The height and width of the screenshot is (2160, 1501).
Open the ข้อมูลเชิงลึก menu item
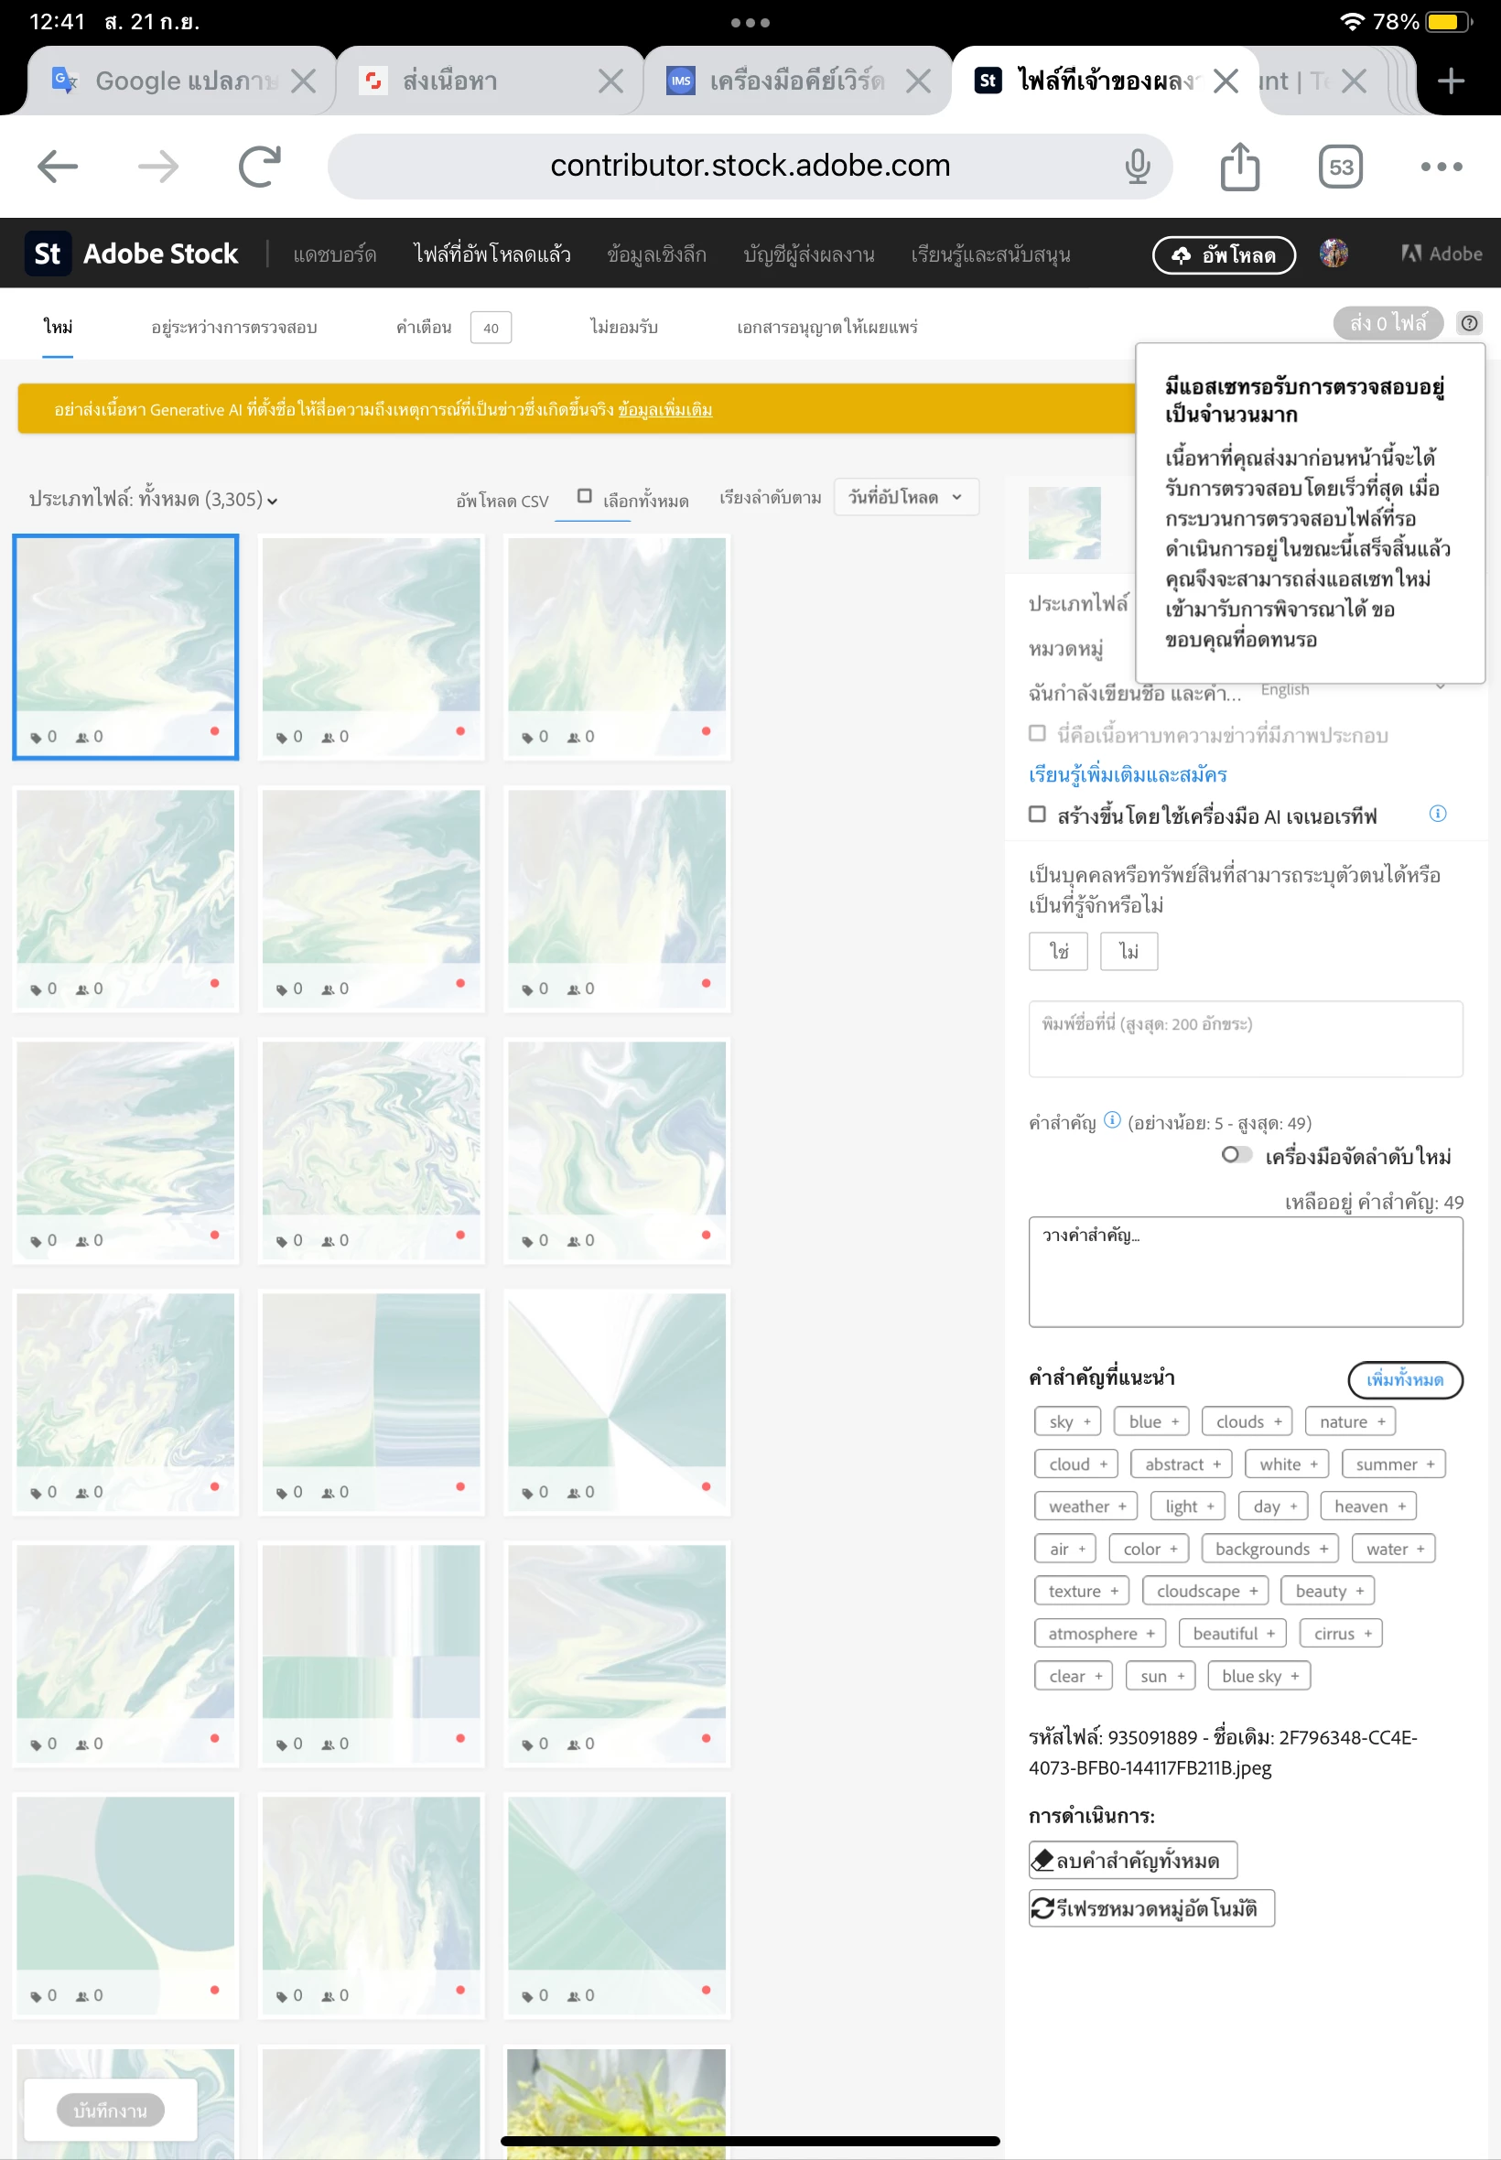(656, 254)
